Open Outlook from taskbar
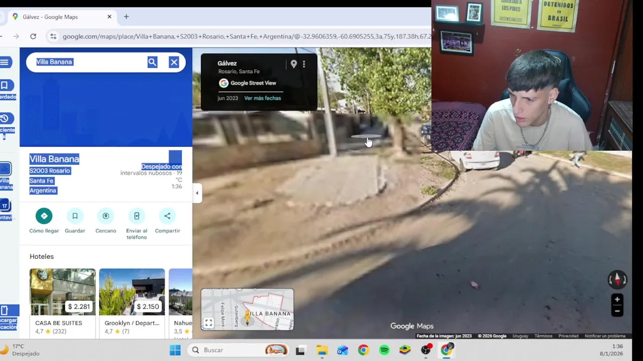Viewport: 643px width, 361px height. (x=343, y=350)
